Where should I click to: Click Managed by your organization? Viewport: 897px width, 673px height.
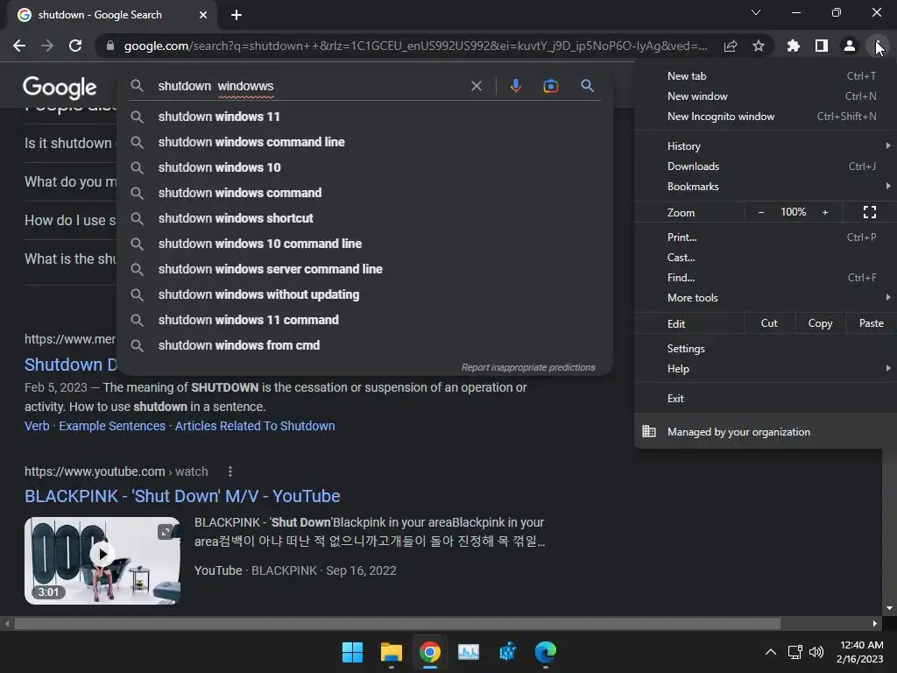click(766, 432)
